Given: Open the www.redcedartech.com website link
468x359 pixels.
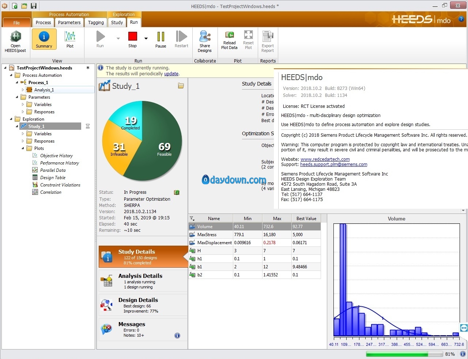Looking at the screenshot, I should pos(325,159).
